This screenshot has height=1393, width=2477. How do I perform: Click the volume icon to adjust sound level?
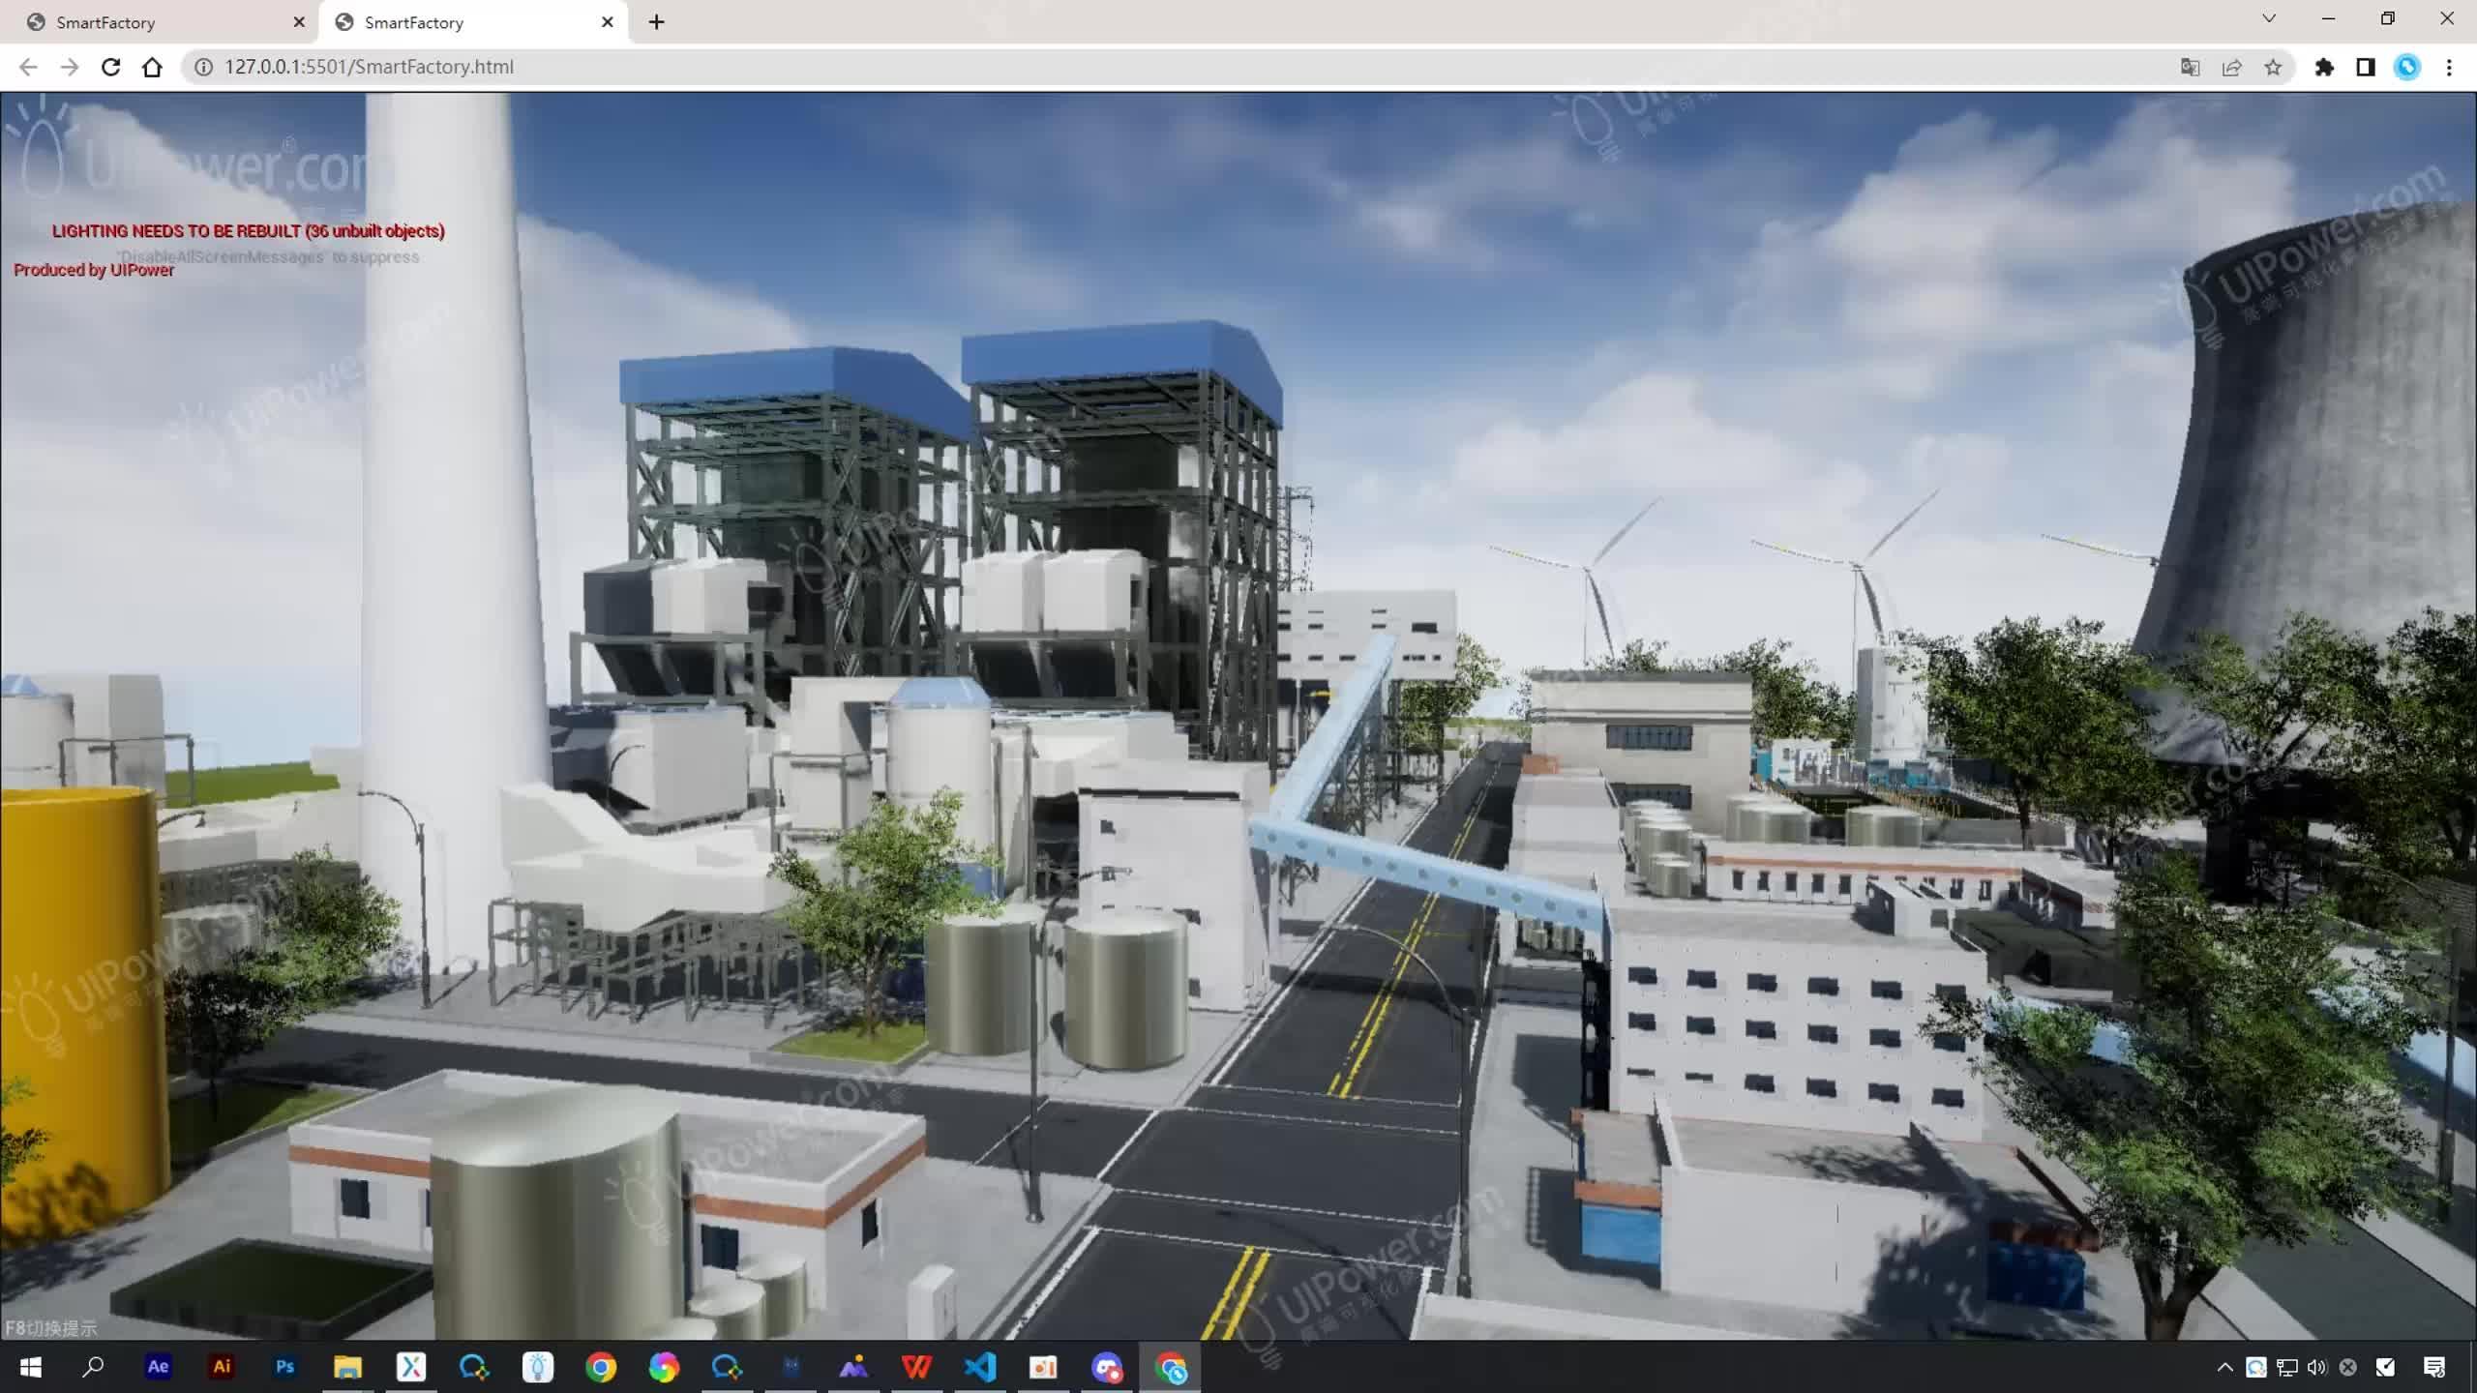tap(2317, 1367)
